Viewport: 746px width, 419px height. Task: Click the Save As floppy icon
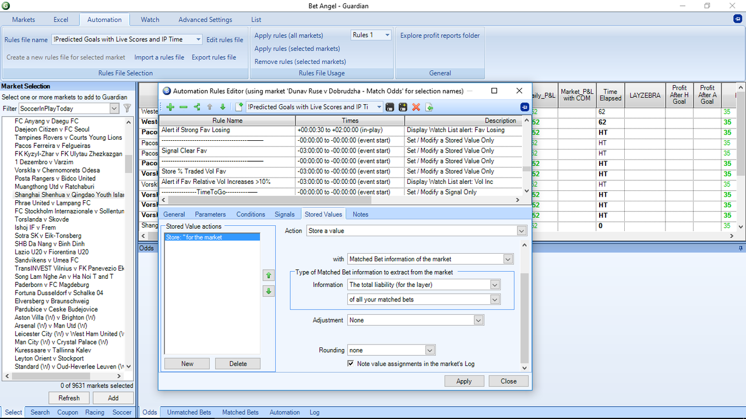[x=403, y=107]
